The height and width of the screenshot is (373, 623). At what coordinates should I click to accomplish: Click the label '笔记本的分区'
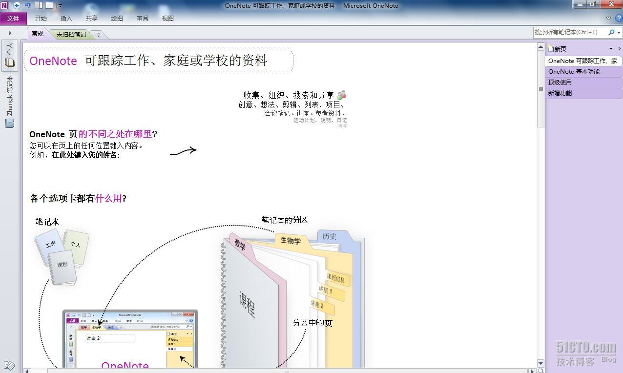click(x=284, y=220)
